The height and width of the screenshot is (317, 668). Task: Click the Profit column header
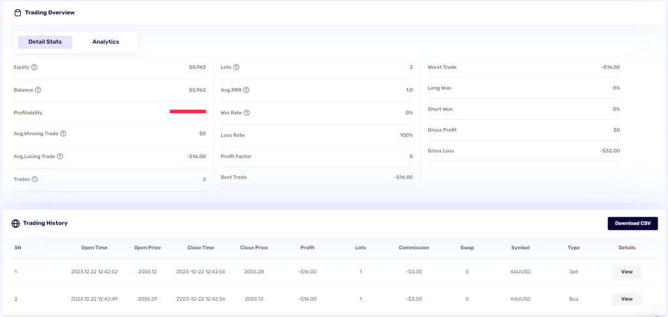pos(307,248)
